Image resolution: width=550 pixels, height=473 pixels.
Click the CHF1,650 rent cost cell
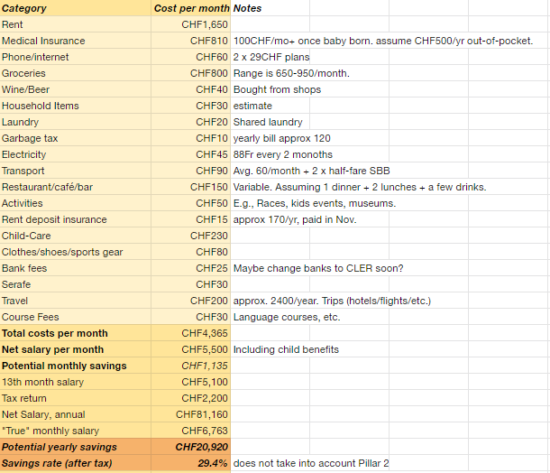[191, 24]
